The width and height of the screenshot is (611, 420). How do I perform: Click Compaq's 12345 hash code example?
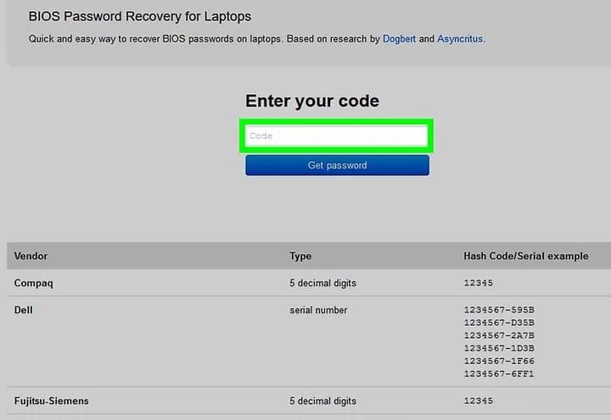point(478,283)
